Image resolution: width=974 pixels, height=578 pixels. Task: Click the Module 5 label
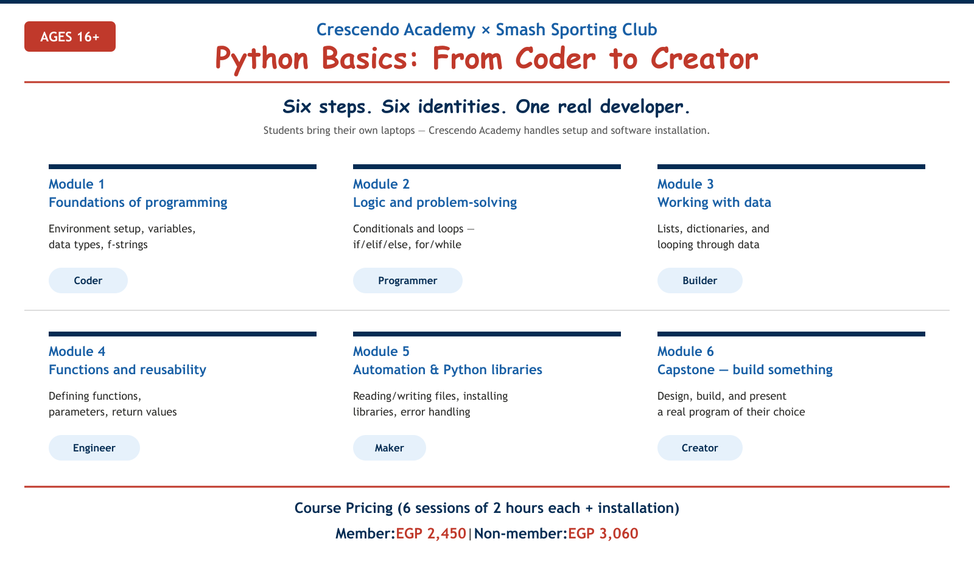(x=382, y=351)
